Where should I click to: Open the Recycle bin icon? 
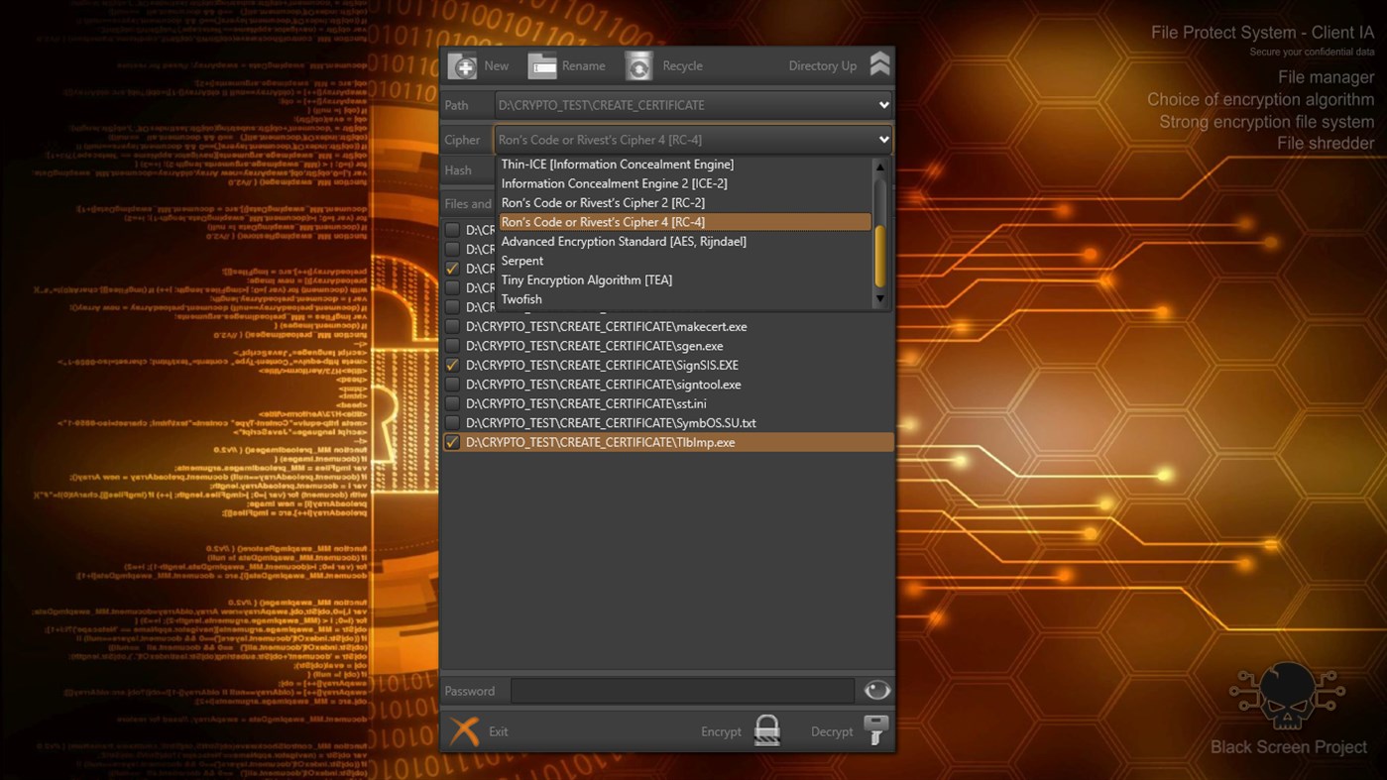[638, 65]
